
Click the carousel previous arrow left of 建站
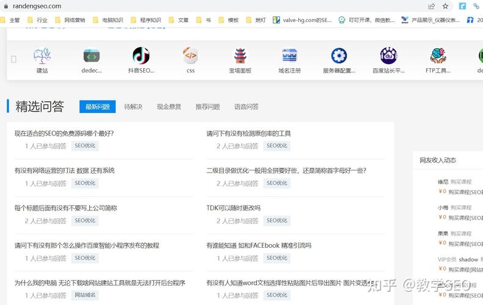13,59
